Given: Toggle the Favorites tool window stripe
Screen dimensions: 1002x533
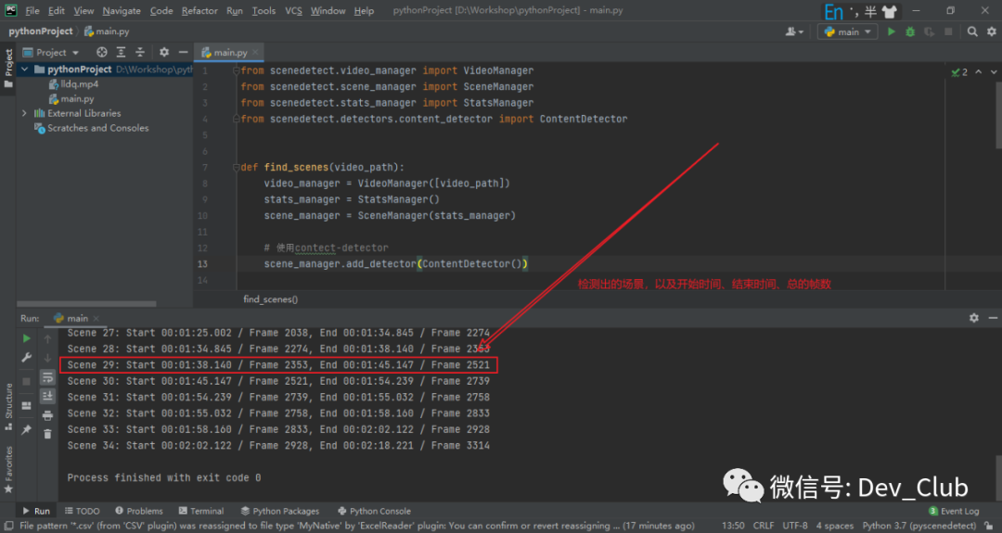Looking at the screenshot, I should point(8,469).
